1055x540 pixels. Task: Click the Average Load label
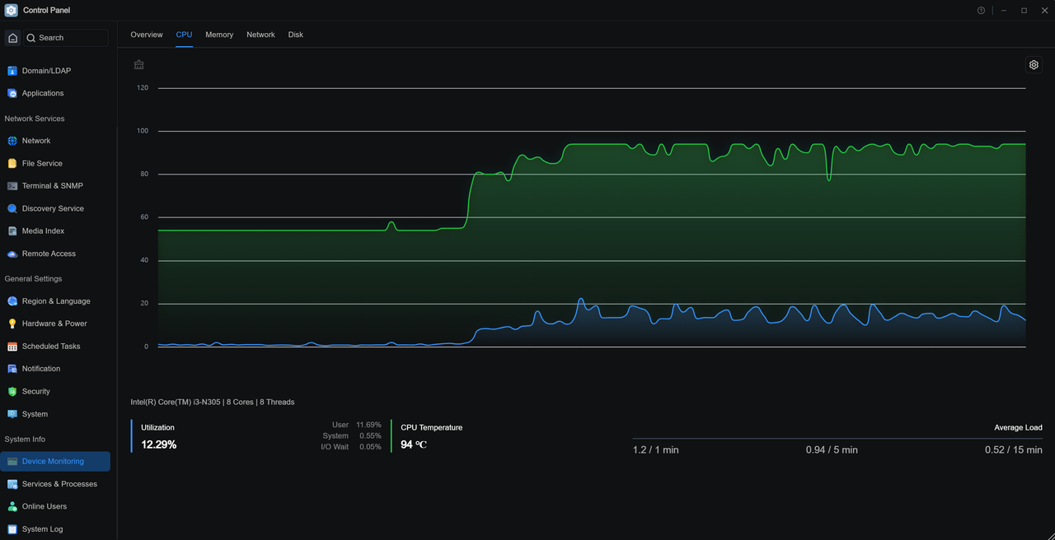[x=1019, y=428]
